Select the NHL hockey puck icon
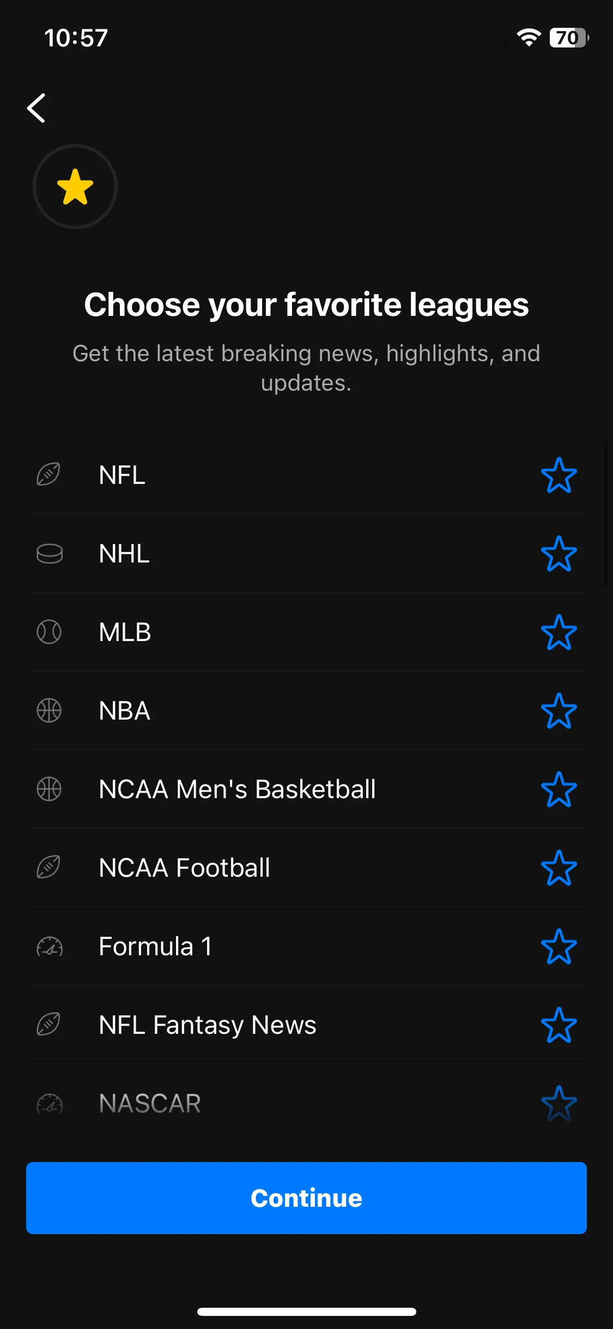The height and width of the screenshot is (1329, 613). 49,553
